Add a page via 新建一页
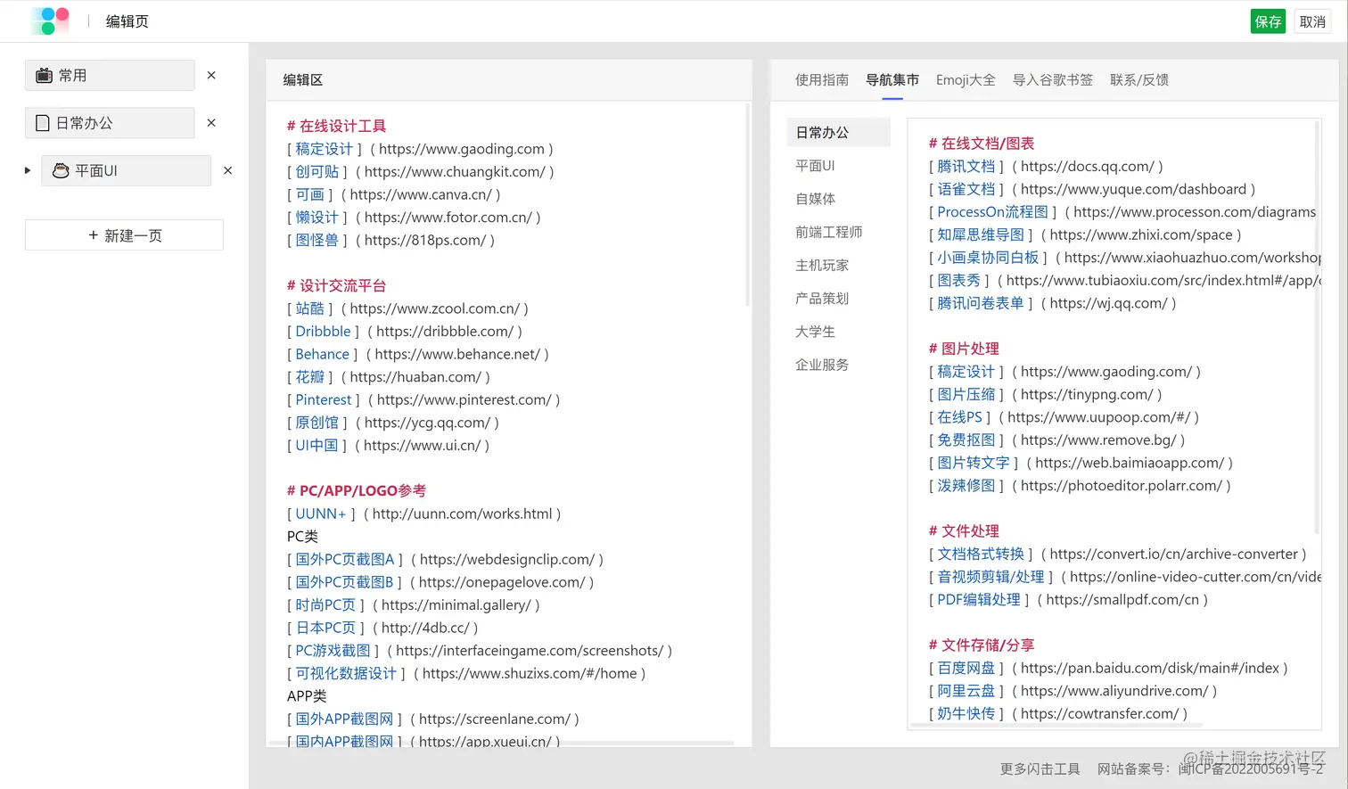This screenshot has width=1348, height=789. 124,235
